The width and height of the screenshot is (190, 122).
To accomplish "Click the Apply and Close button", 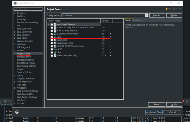I will 154,112.
